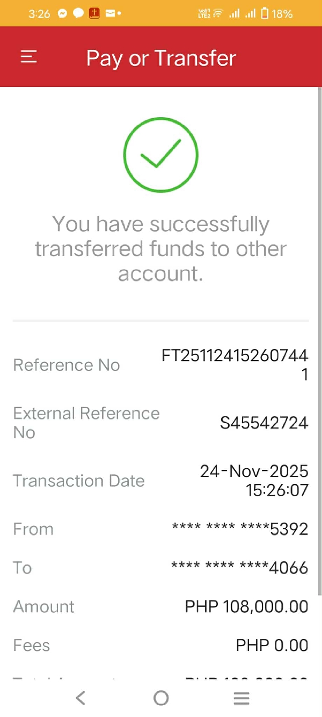Screen dimensions: 322x717
Task: Open the hamburger menu in header
Action: [28, 57]
